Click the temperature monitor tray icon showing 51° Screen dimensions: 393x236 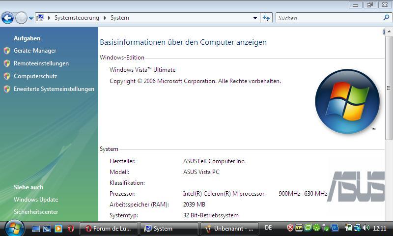[299, 228]
